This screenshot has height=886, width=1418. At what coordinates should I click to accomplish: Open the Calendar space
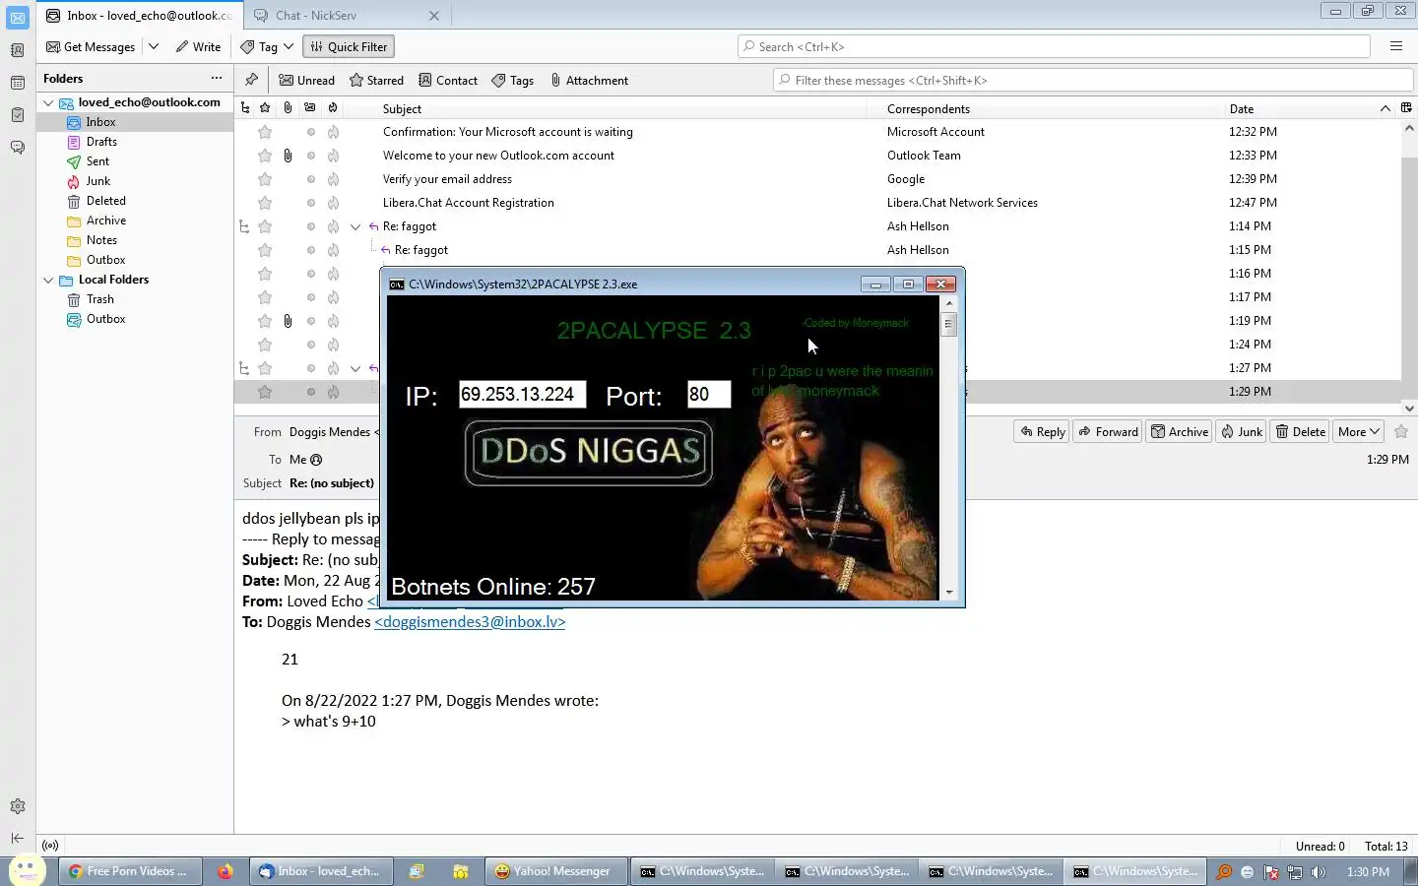tap(17, 83)
